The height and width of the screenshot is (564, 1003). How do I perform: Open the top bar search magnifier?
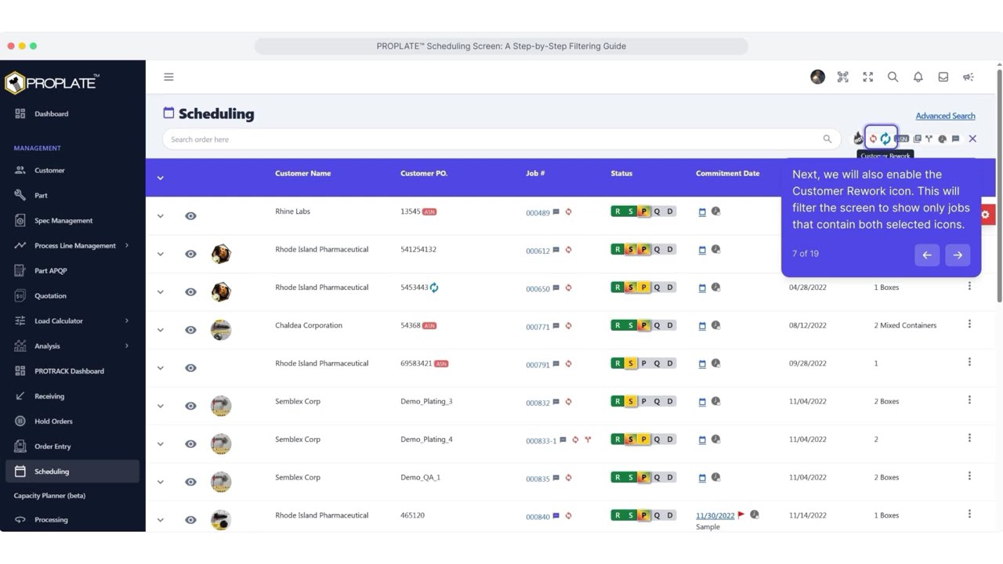click(893, 77)
